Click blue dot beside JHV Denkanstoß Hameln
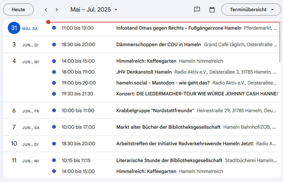 click(x=54, y=72)
